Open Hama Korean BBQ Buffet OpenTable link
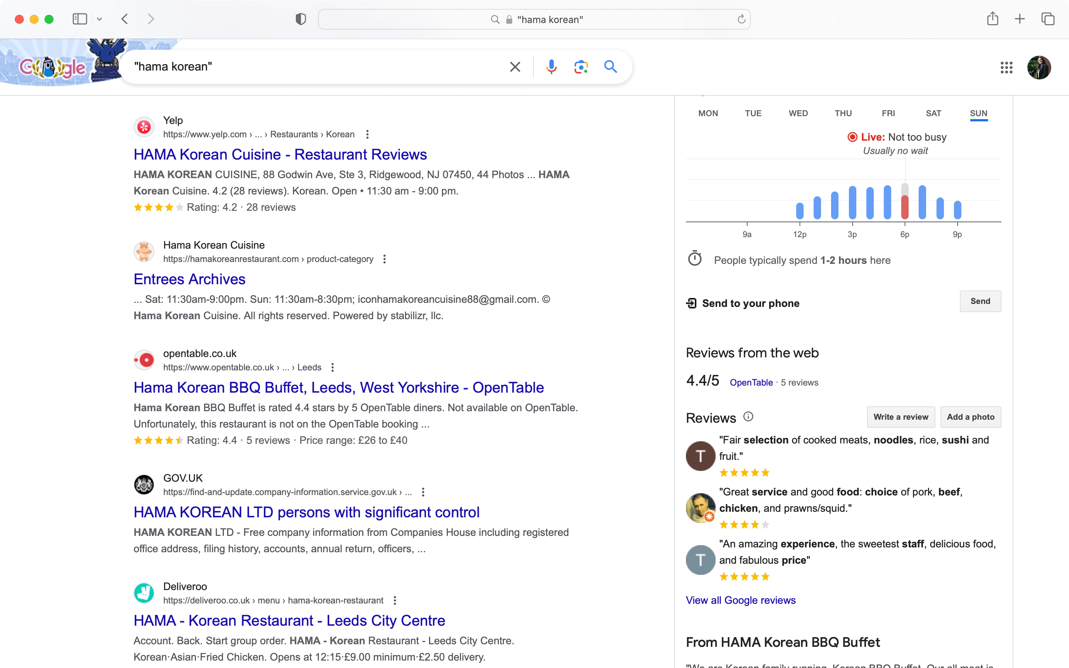 [339, 387]
